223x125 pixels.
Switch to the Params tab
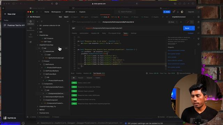click(74, 33)
